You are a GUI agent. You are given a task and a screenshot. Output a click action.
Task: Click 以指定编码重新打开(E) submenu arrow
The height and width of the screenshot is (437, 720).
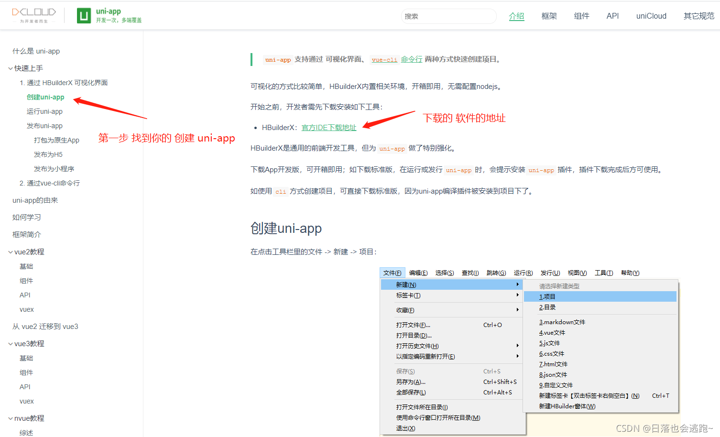click(518, 356)
